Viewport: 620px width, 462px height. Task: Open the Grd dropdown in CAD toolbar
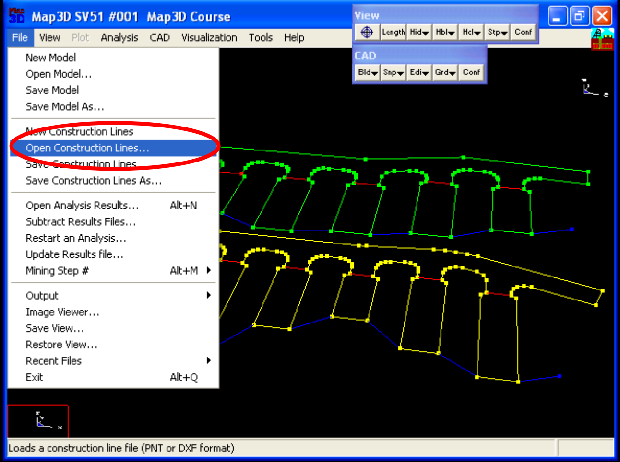click(445, 72)
